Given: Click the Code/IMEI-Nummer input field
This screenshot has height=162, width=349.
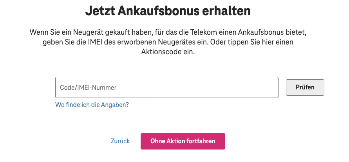Looking at the screenshot, I should point(166,87).
